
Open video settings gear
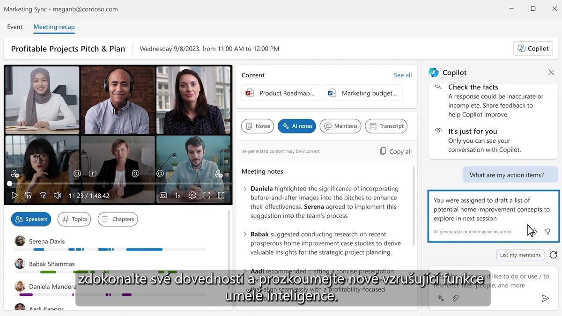[192, 196]
